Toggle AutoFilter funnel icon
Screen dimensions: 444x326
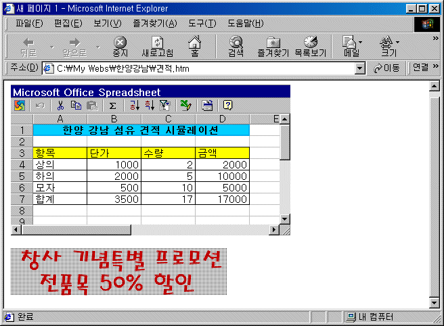coord(164,106)
